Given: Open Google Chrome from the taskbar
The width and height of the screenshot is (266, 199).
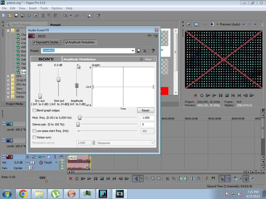Looking at the screenshot, I should point(23,194).
